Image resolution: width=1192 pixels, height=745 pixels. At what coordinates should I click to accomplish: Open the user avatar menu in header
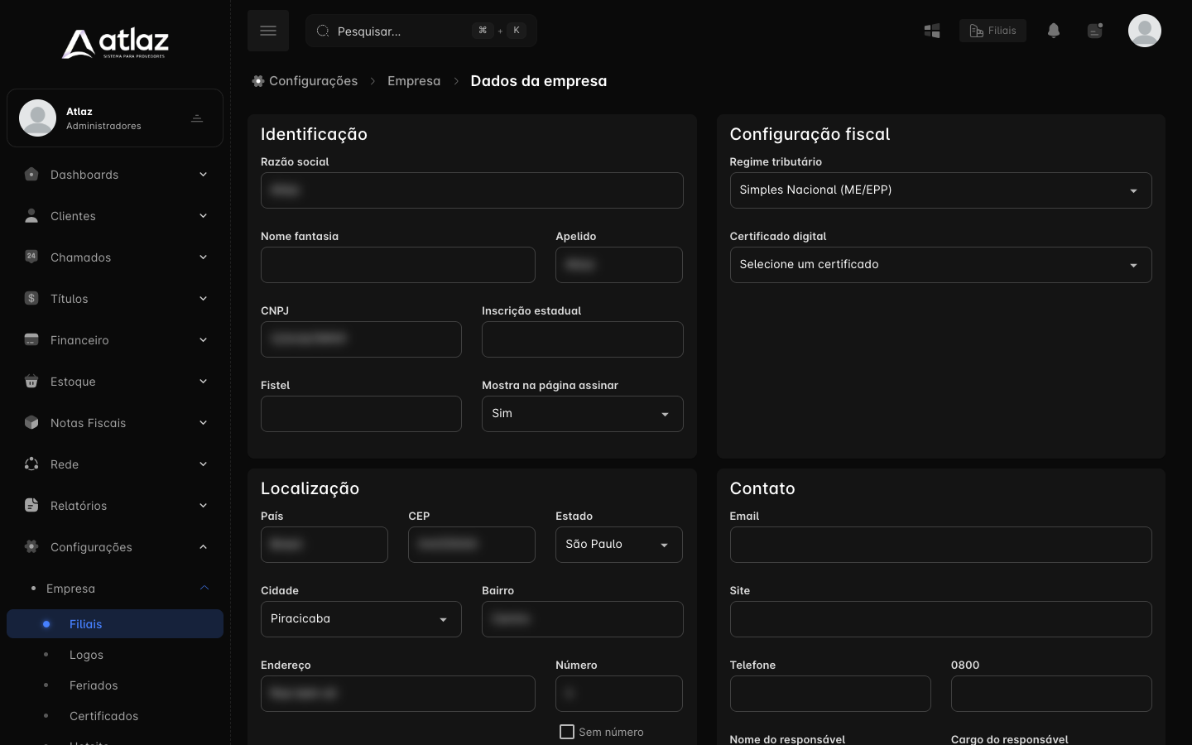point(1144,31)
